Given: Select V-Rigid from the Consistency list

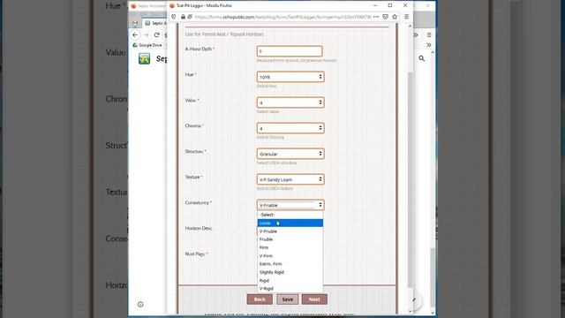Looking at the screenshot, I should pyautogui.click(x=290, y=289).
